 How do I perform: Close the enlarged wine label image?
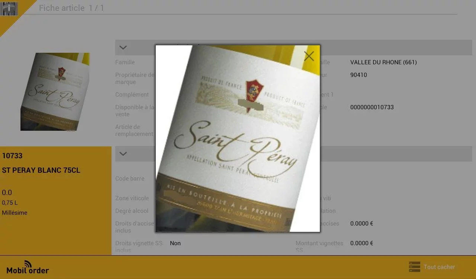(x=309, y=56)
